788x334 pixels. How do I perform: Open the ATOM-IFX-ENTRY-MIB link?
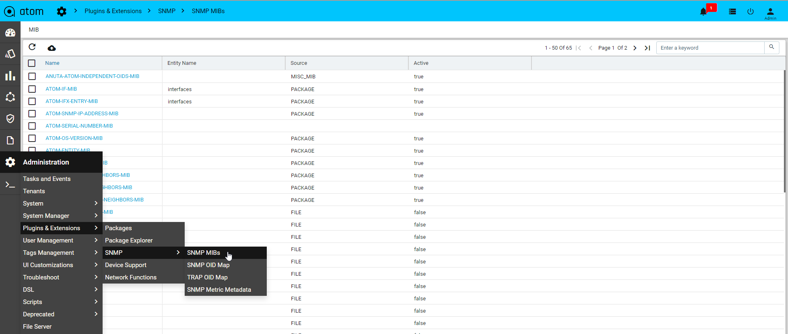click(x=72, y=101)
